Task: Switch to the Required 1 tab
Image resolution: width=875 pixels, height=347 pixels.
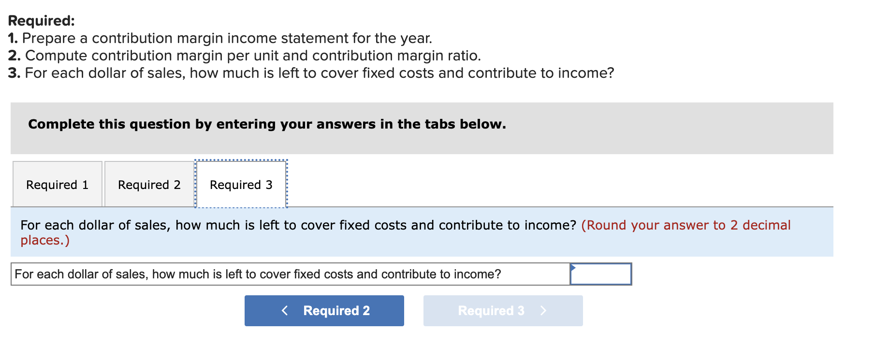Action: 57,184
